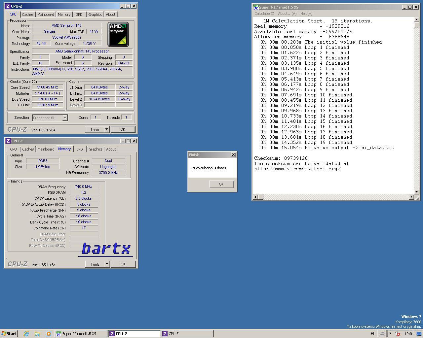Open the About...(A) menu in Super PI
This screenshot has width=423, height=338.
point(287,14)
